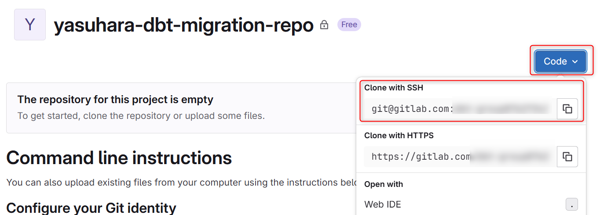Click "The repository for this project is empty" heading

coord(115,100)
